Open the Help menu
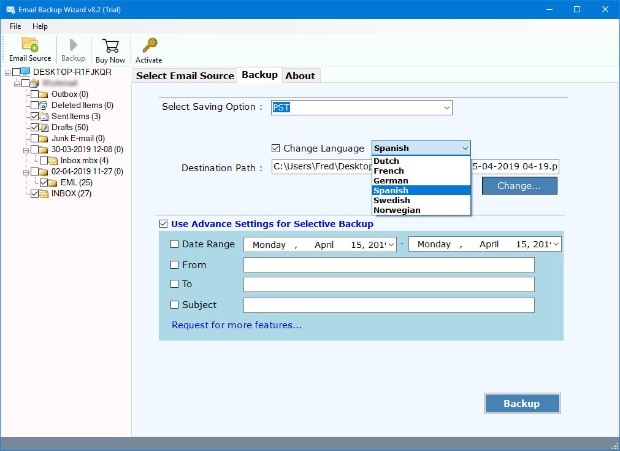 pyautogui.click(x=40, y=26)
